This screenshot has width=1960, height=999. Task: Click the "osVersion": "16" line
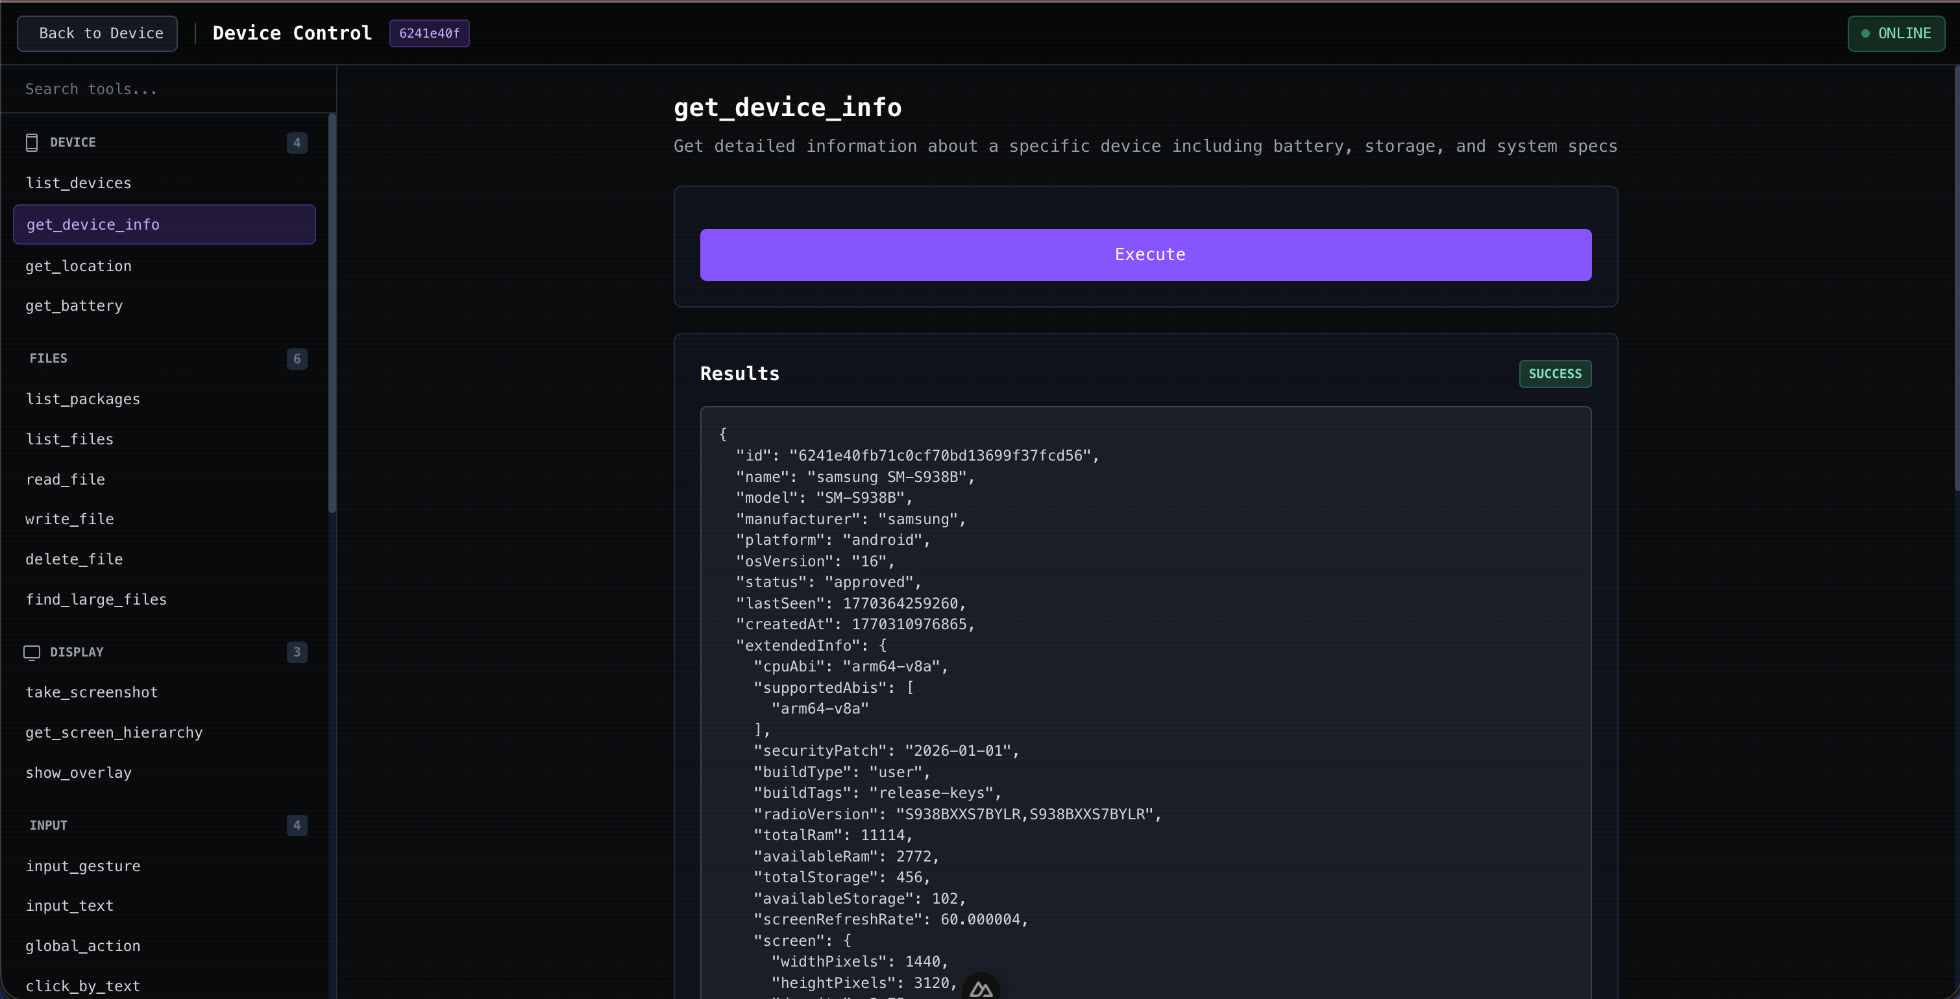coord(816,561)
